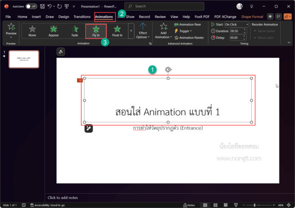The image size is (295, 208).
Task: Toggle the Notes button in the status bar
Action: click(x=189, y=205)
